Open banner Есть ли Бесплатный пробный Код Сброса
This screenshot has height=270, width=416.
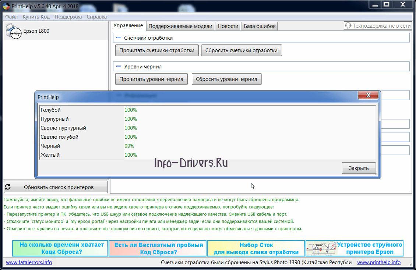tap(158, 248)
